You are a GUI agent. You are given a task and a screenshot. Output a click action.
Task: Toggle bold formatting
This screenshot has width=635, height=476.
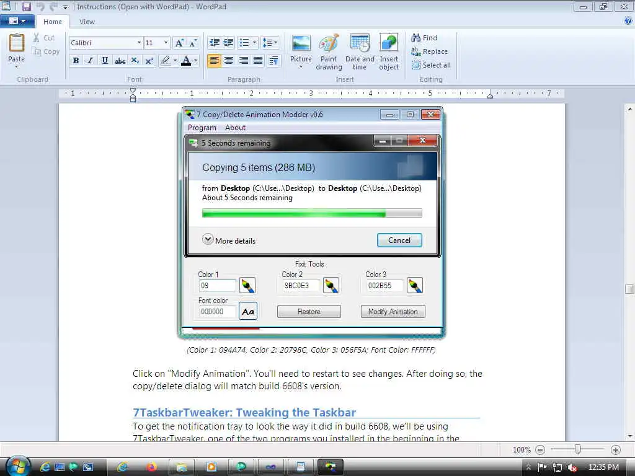point(76,61)
